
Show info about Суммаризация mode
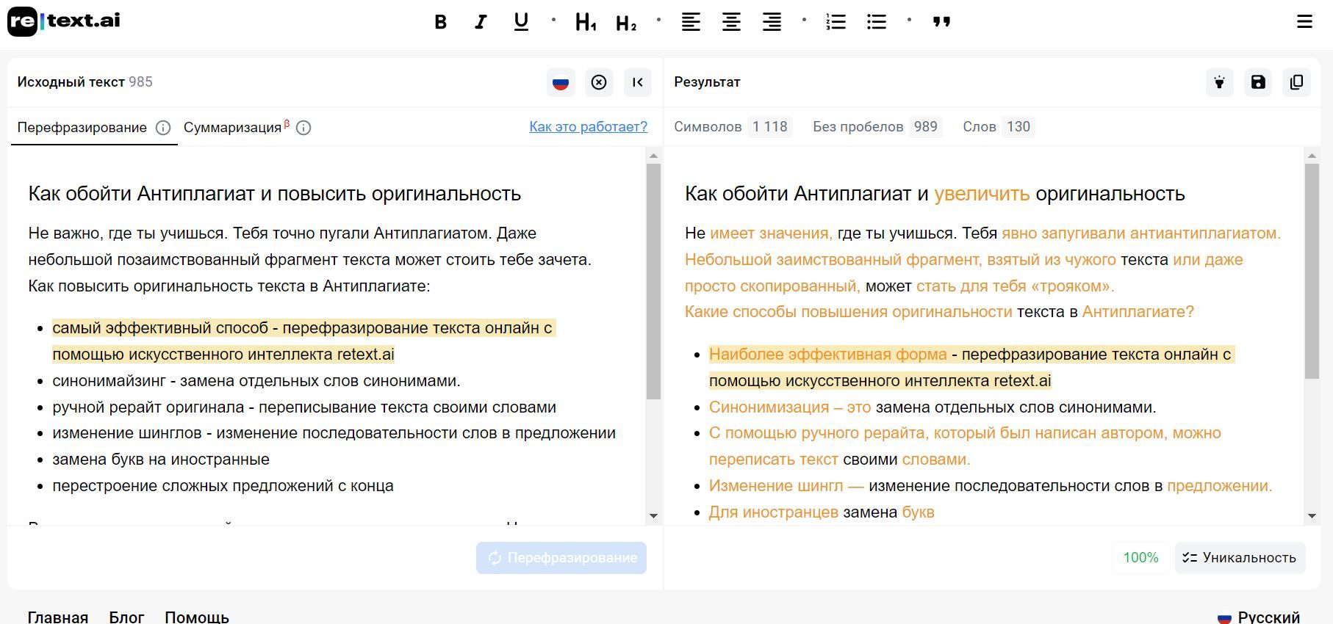303,128
